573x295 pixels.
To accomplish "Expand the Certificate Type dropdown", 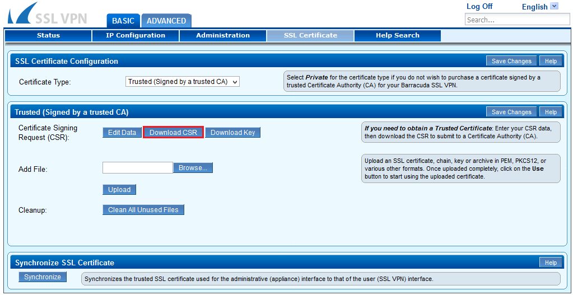I will pyautogui.click(x=183, y=82).
